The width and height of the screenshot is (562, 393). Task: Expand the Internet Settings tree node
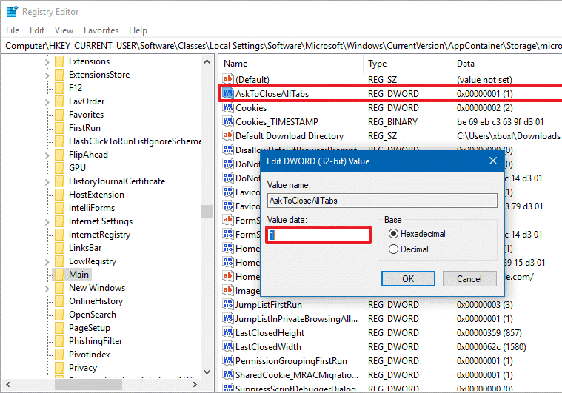[x=47, y=222]
